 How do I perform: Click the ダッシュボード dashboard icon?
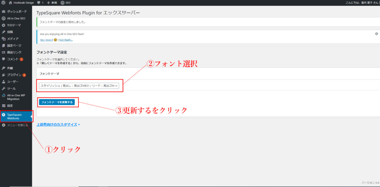pyautogui.click(x=3, y=11)
